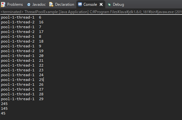Click the output line ending in 8
The width and height of the screenshot is (182, 120).
21,36
